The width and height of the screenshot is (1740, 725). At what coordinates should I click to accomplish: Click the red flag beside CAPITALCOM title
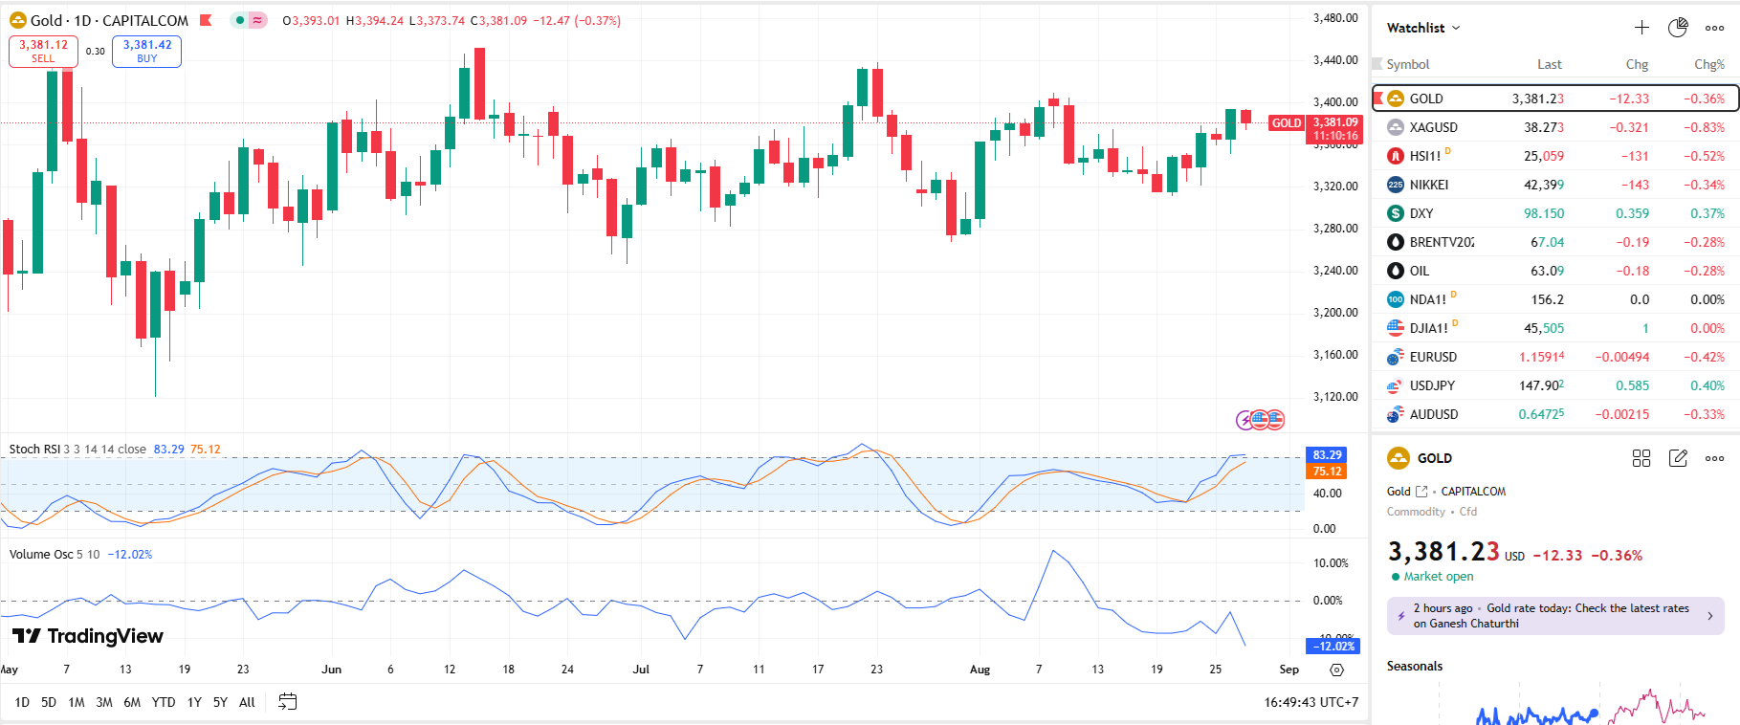pyautogui.click(x=206, y=20)
